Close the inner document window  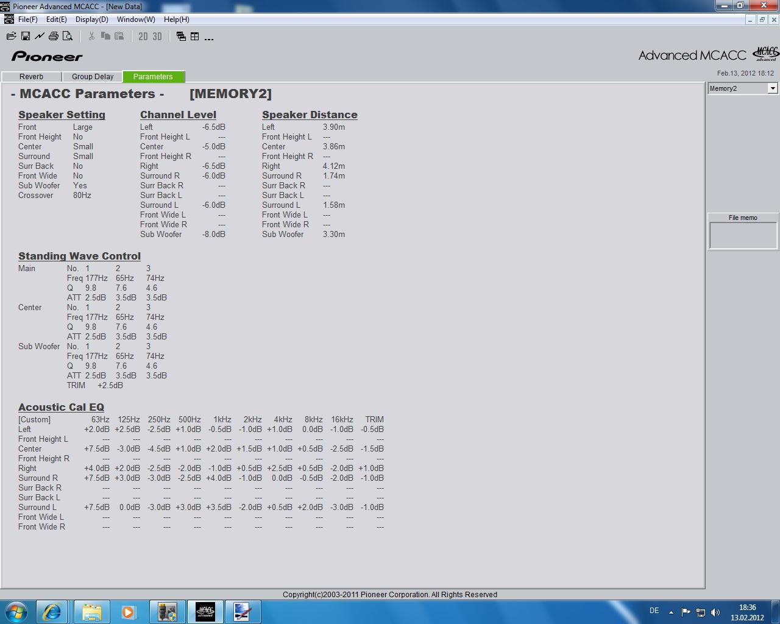coord(774,19)
